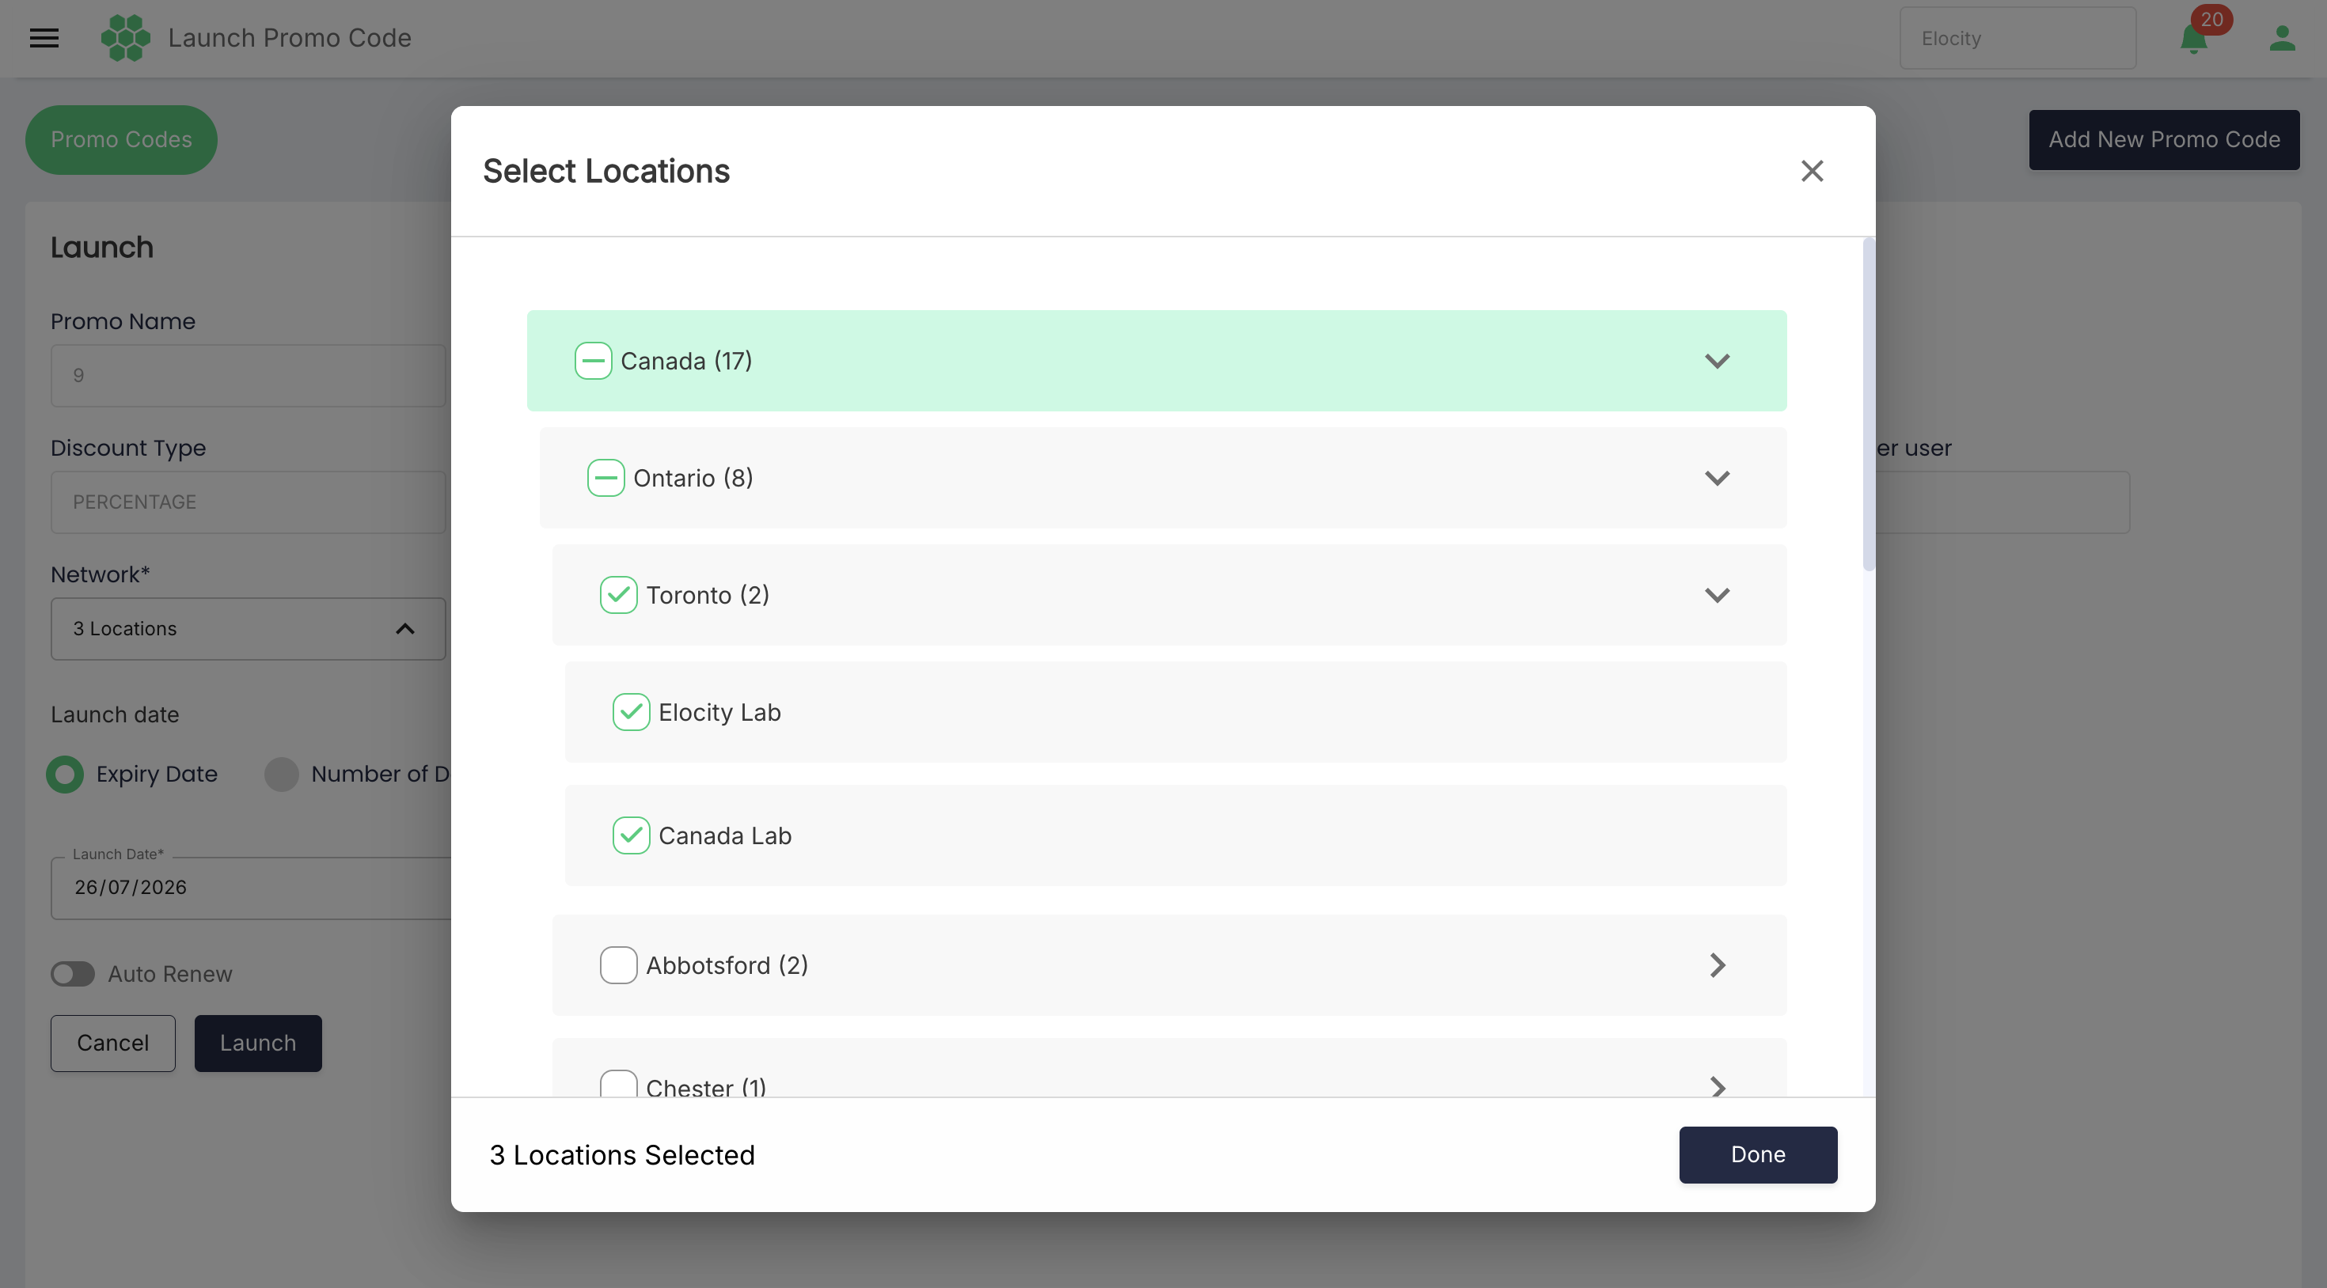This screenshot has width=2327, height=1288.
Task: Close the Select Locations dialog
Action: pos(1812,171)
